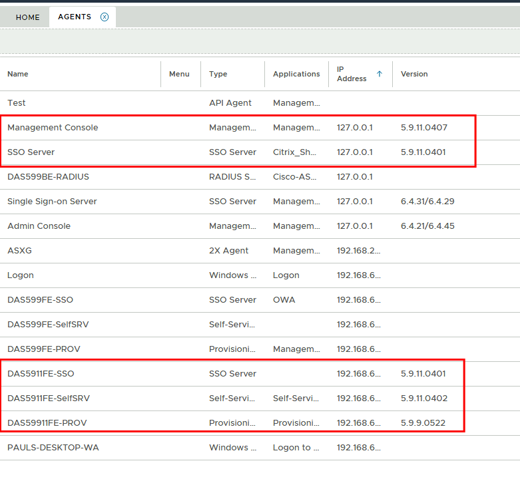The width and height of the screenshot is (520, 481).
Task: Select the DAS5911FE-SelfSRV agent row
Action: click(49, 399)
